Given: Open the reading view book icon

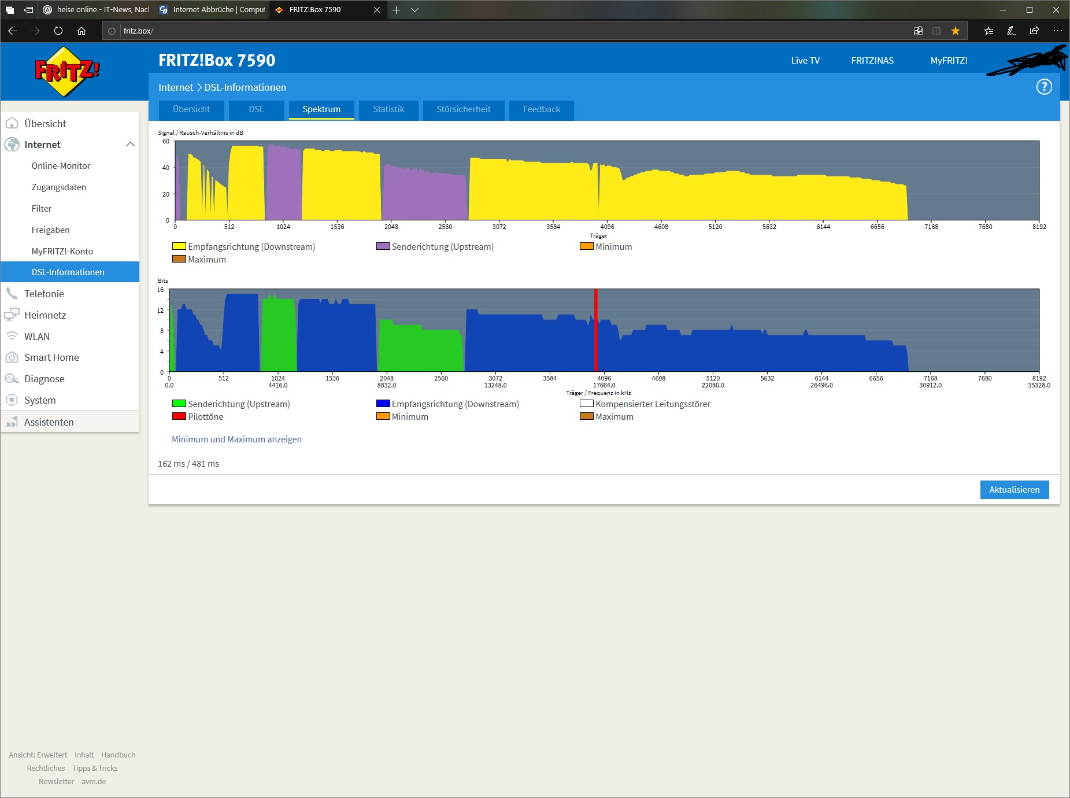Looking at the screenshot, I should pos(937,31).
